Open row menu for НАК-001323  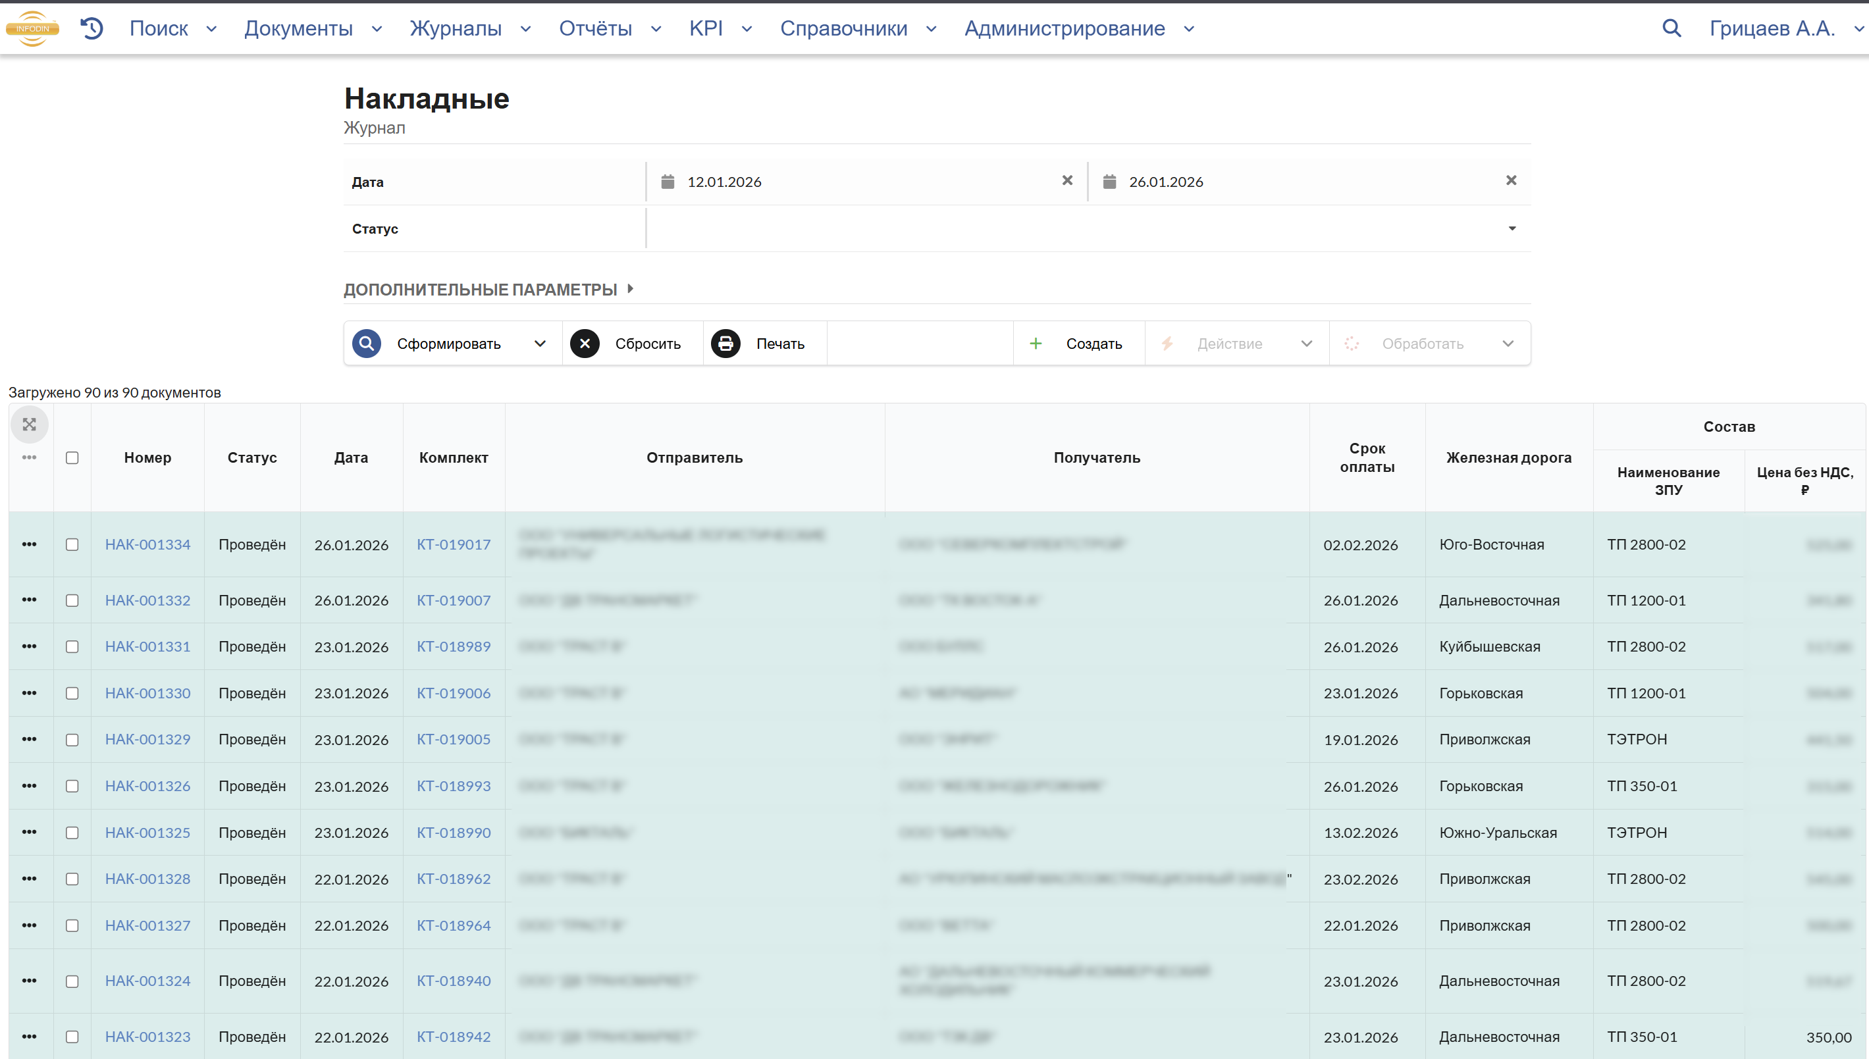(29, 1037)
